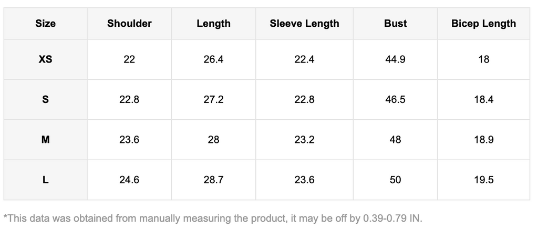Image resolution: width=538 pixels, height=229 pixels.
Task: Click the Bust column header
Action: pos(395,24)
